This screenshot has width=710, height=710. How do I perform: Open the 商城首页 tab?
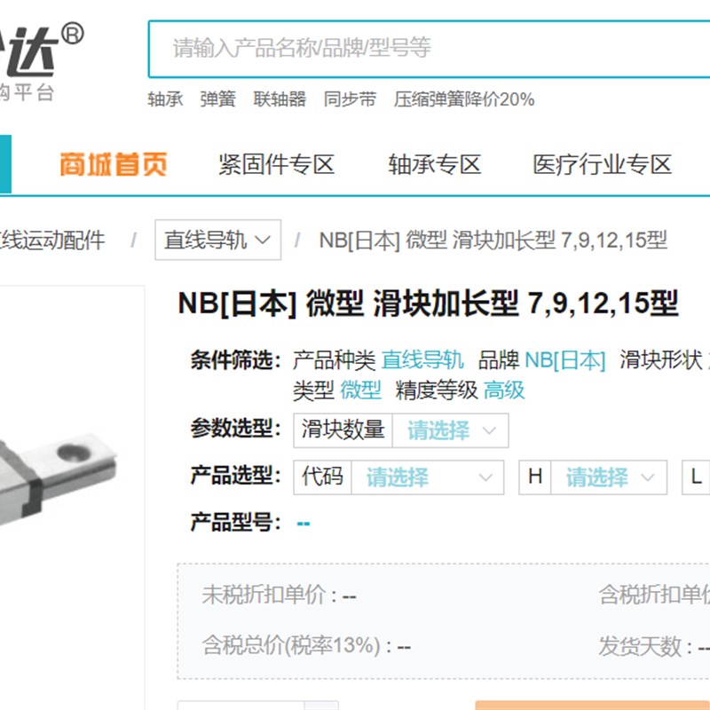point(114,164)
